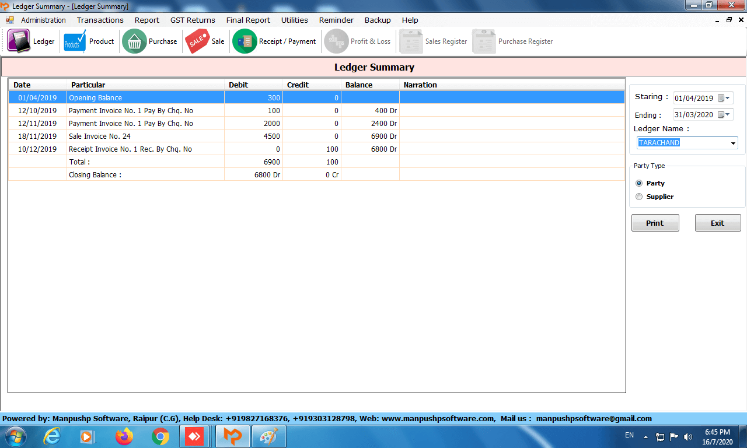Click the Narration column header
Screen dimensions: 747x448
[x=512, y=85]
